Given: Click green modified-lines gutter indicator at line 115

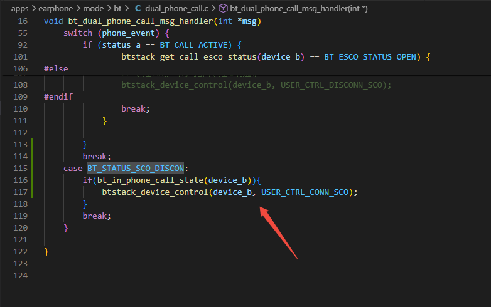Looking at the screenshot, I should pyautogui.click(x=31, y=169).
